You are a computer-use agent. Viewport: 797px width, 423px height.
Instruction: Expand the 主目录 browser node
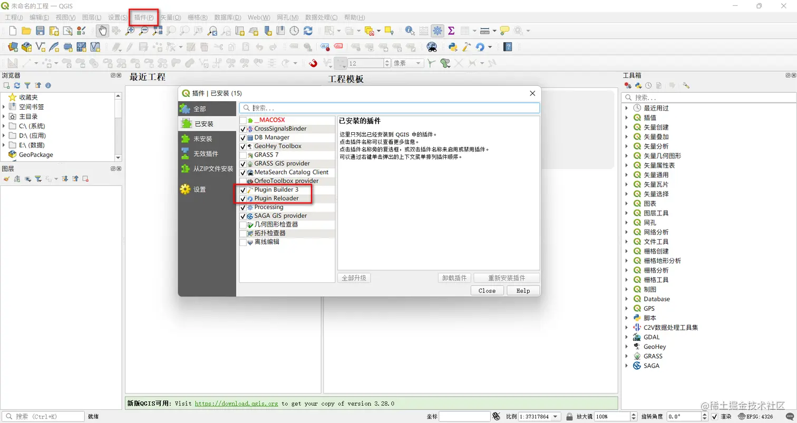click(x=4, y=116)
